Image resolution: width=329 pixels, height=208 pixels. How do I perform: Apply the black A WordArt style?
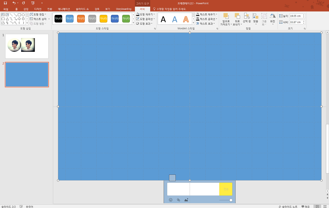click(x=163, y=19)
